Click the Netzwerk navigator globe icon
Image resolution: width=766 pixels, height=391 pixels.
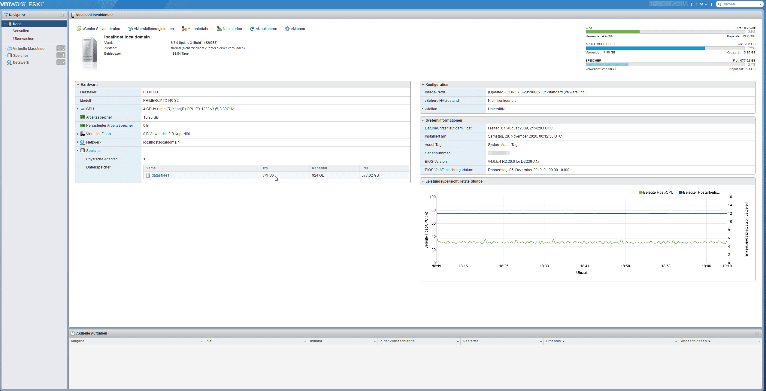click(10, 62)
